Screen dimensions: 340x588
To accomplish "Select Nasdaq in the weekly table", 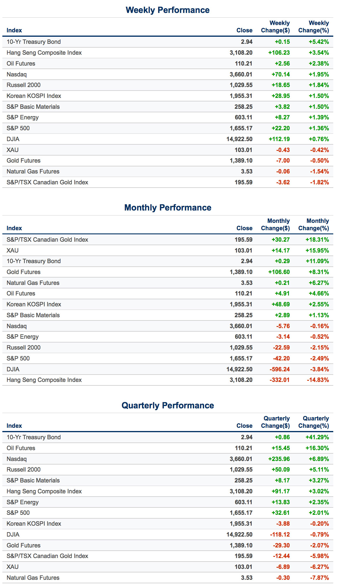I will coord(17,74).
